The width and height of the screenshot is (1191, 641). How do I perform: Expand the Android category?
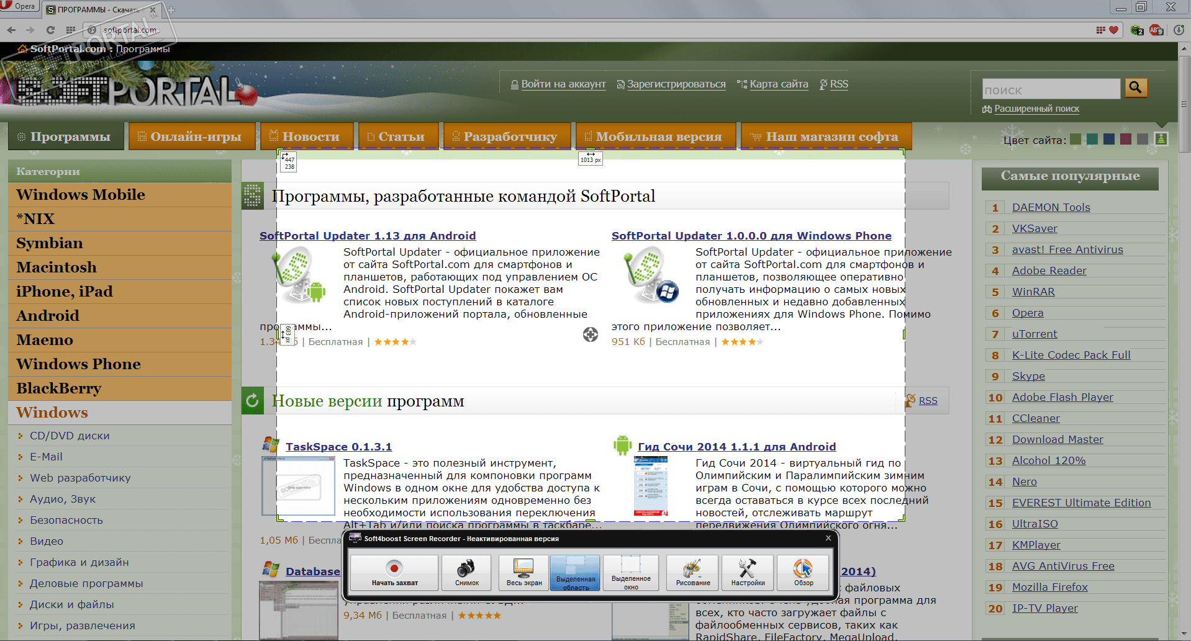[120, 316]
